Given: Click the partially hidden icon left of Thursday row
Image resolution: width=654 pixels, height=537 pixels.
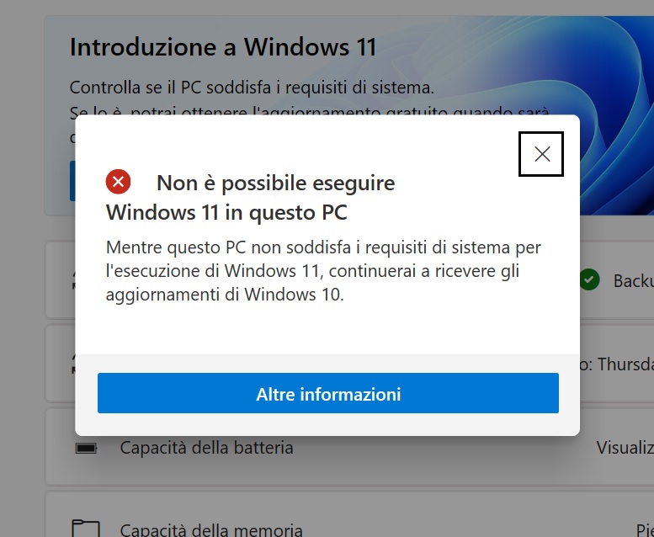Looking at the screenshot, I should [x=73, y=364].
